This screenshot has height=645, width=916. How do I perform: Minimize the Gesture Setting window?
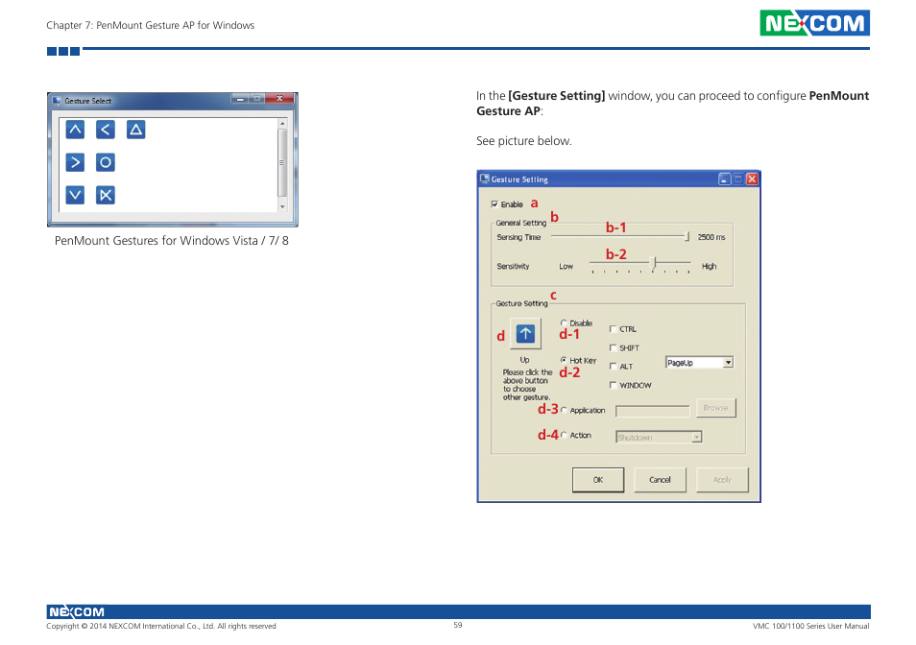(x=724, y=179)
